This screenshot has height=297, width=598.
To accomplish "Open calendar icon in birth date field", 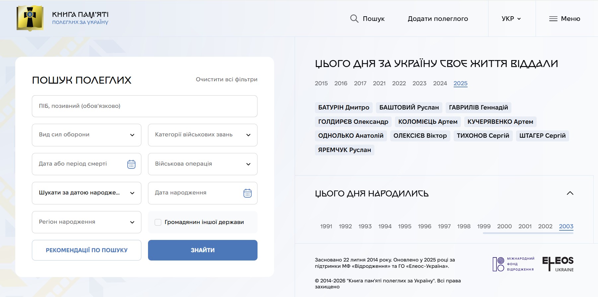I will click(x=248, y=193).
